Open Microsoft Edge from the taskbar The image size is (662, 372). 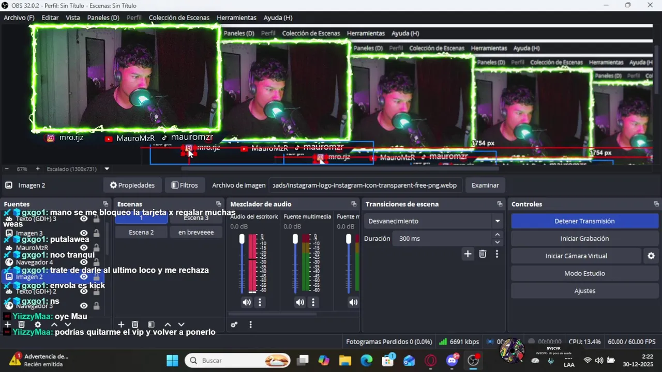[366, 360]
